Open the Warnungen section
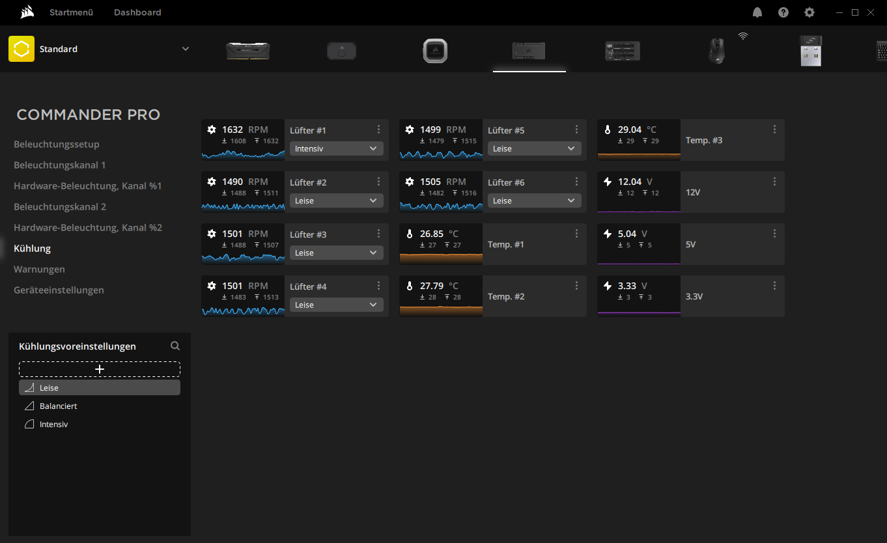Screen dimensions: 887x543 coord(39,270)
